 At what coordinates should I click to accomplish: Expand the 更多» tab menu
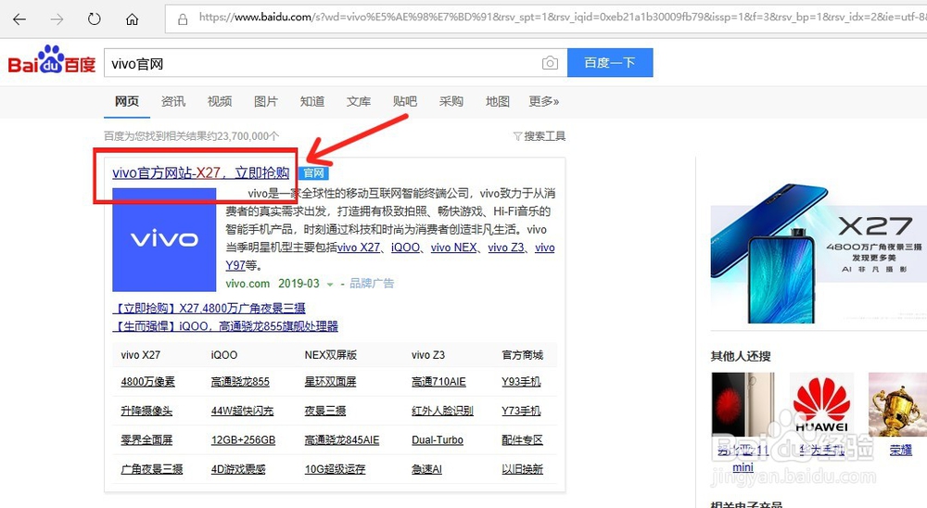tap(544, 102)
